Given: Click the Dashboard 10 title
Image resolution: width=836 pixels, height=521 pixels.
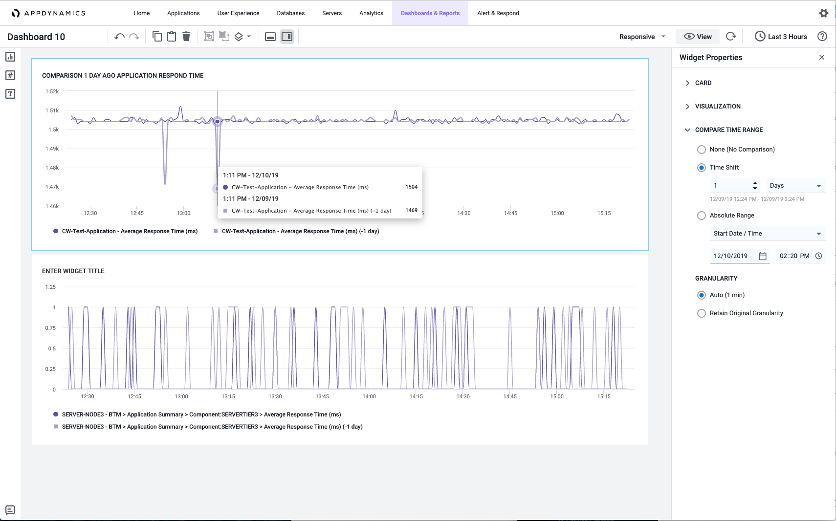Looking at the screenshot, I should 36,37.
